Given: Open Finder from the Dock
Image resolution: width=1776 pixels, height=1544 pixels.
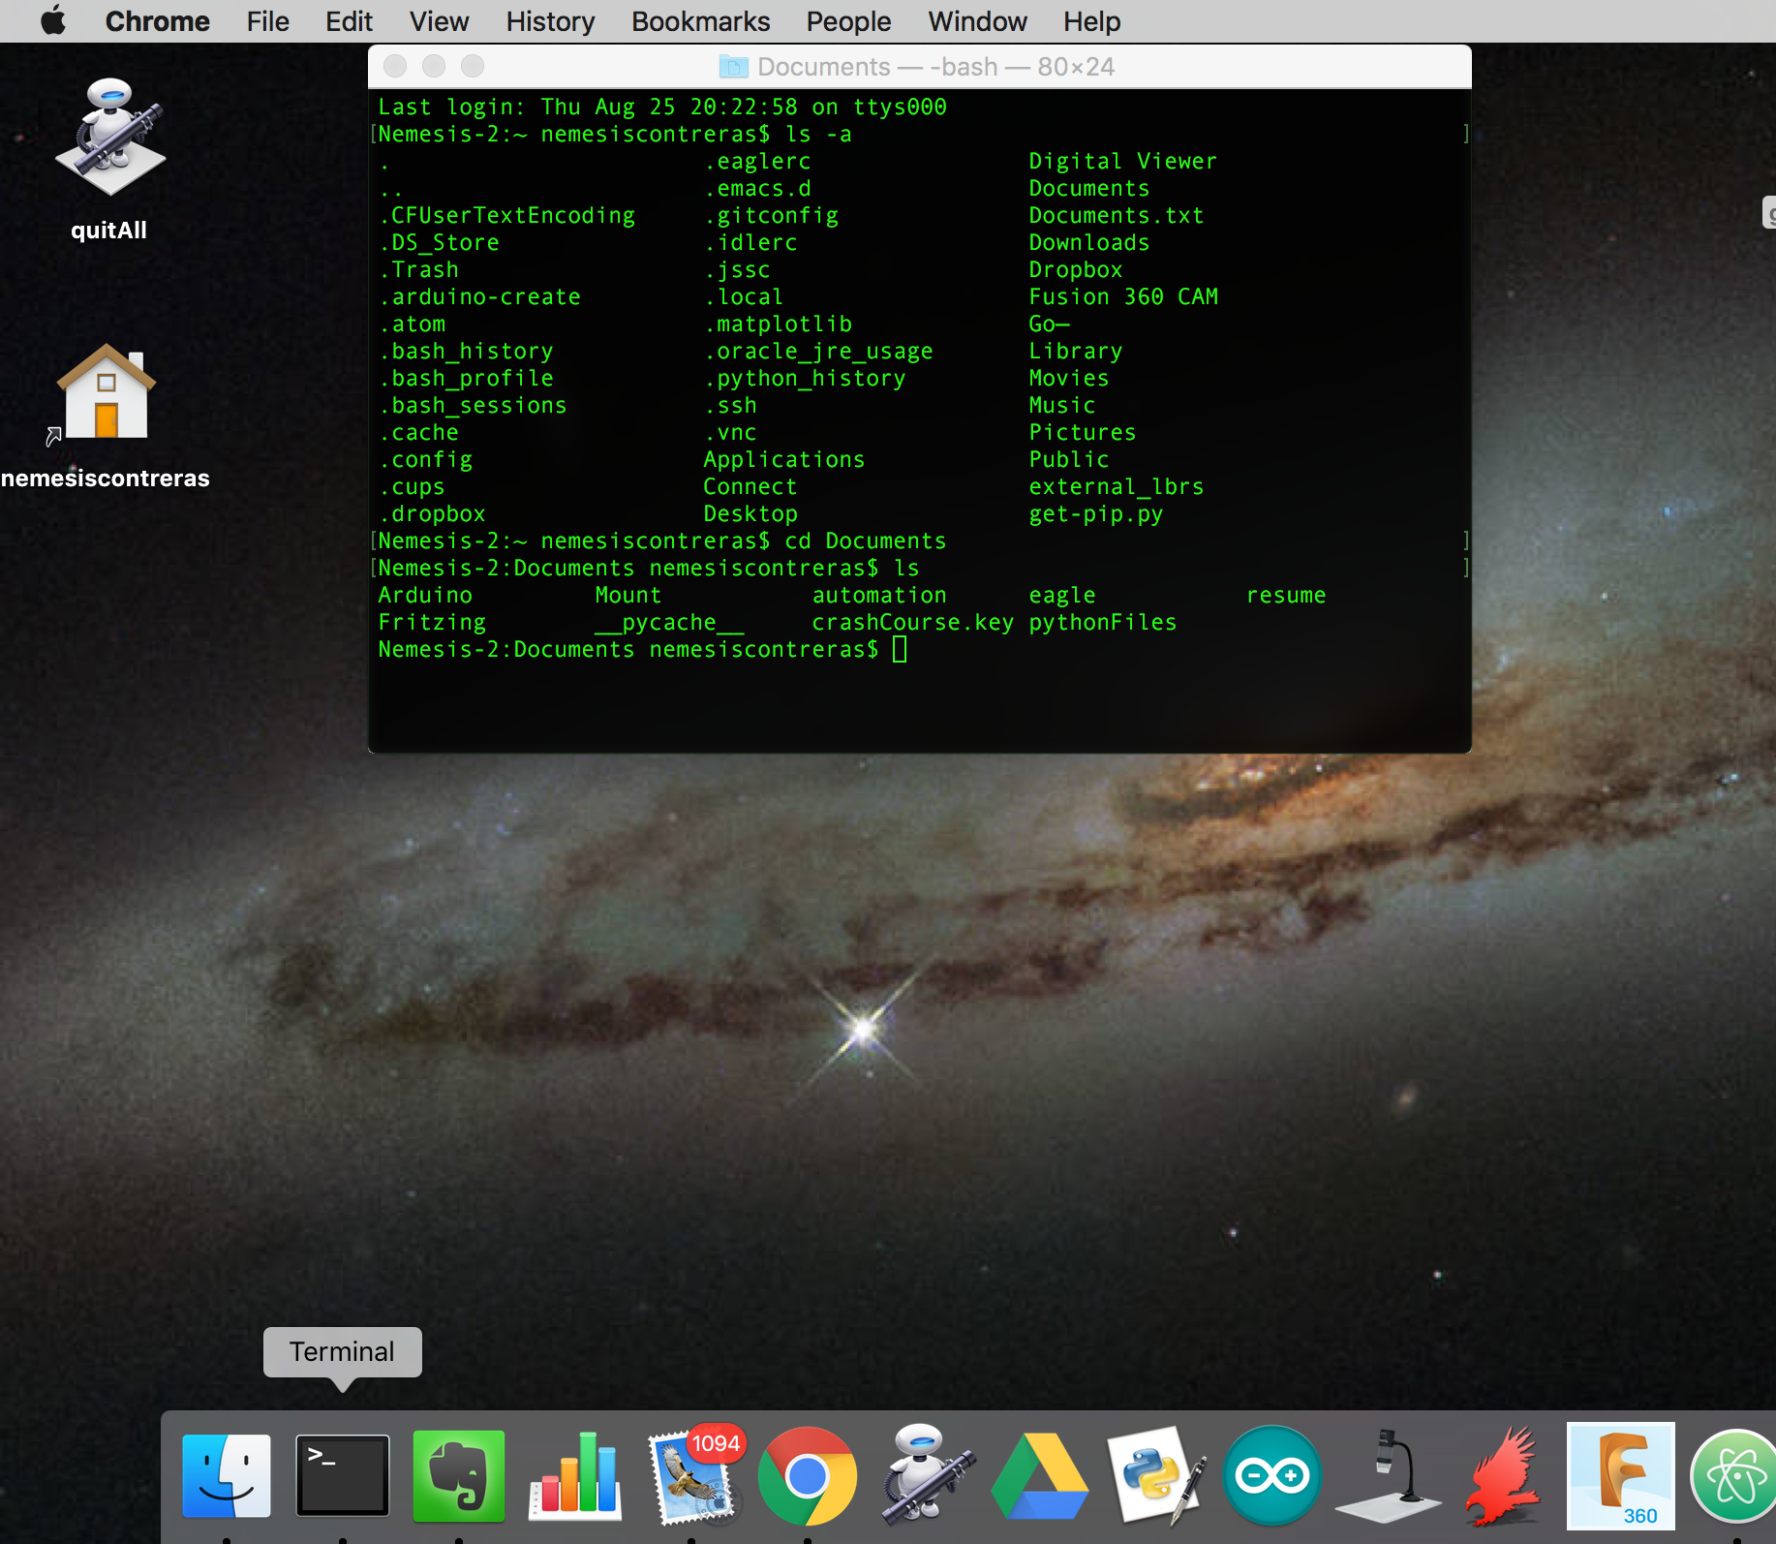Looking at the screenshot, I should [x=228, y=1475].
